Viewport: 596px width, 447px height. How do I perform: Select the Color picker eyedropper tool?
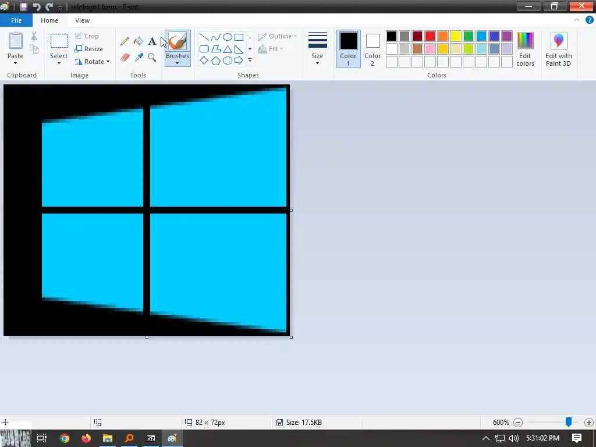coord(139,58)
